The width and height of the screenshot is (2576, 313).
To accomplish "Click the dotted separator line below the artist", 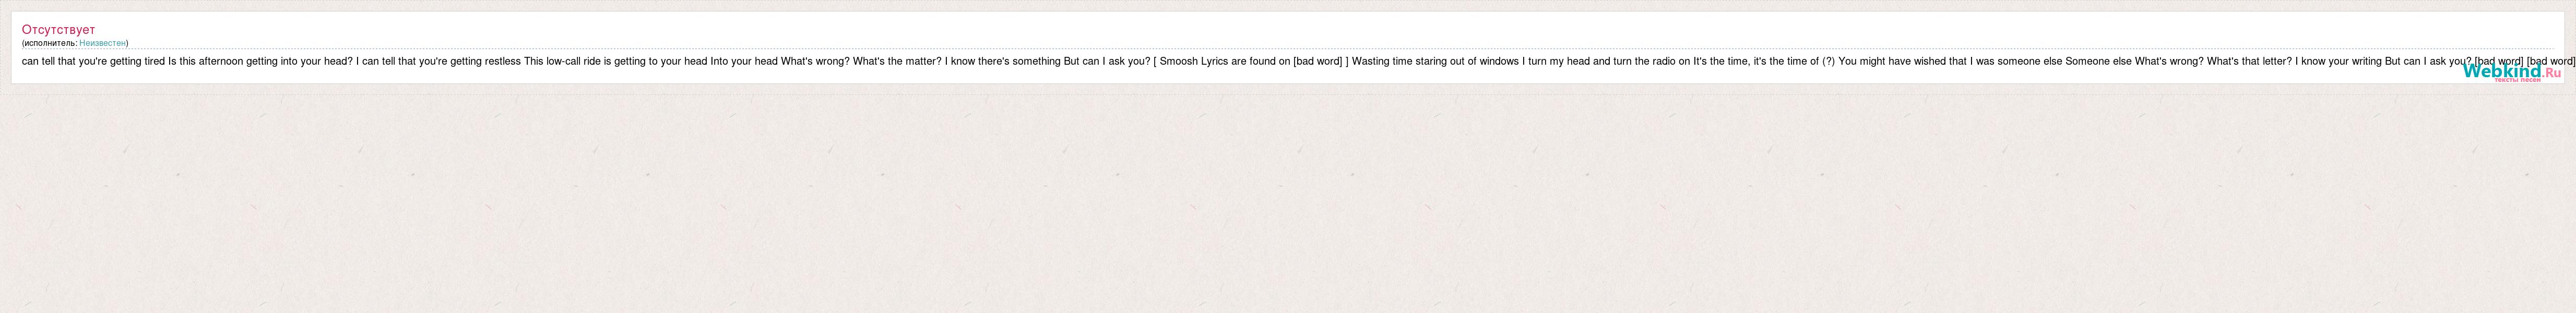I will click(1288, 49).
